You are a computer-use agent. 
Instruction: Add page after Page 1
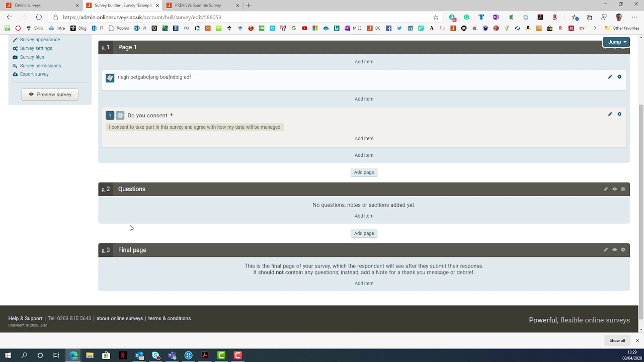pyautogui.click(x=364, y=172)
